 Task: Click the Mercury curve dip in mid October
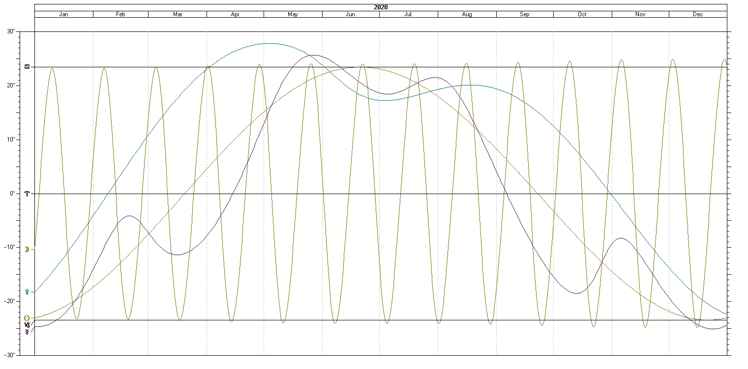(577, 293)
